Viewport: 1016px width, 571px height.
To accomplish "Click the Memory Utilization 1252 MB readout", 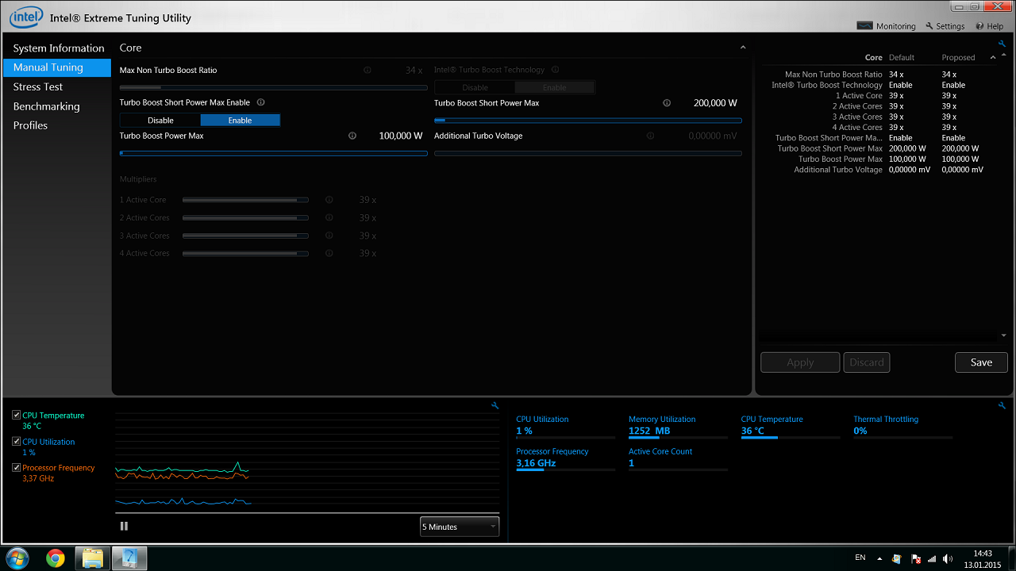I will [x=678, y=426].
